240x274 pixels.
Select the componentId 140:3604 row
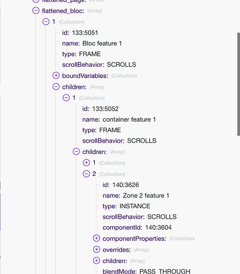pos(137,227)
